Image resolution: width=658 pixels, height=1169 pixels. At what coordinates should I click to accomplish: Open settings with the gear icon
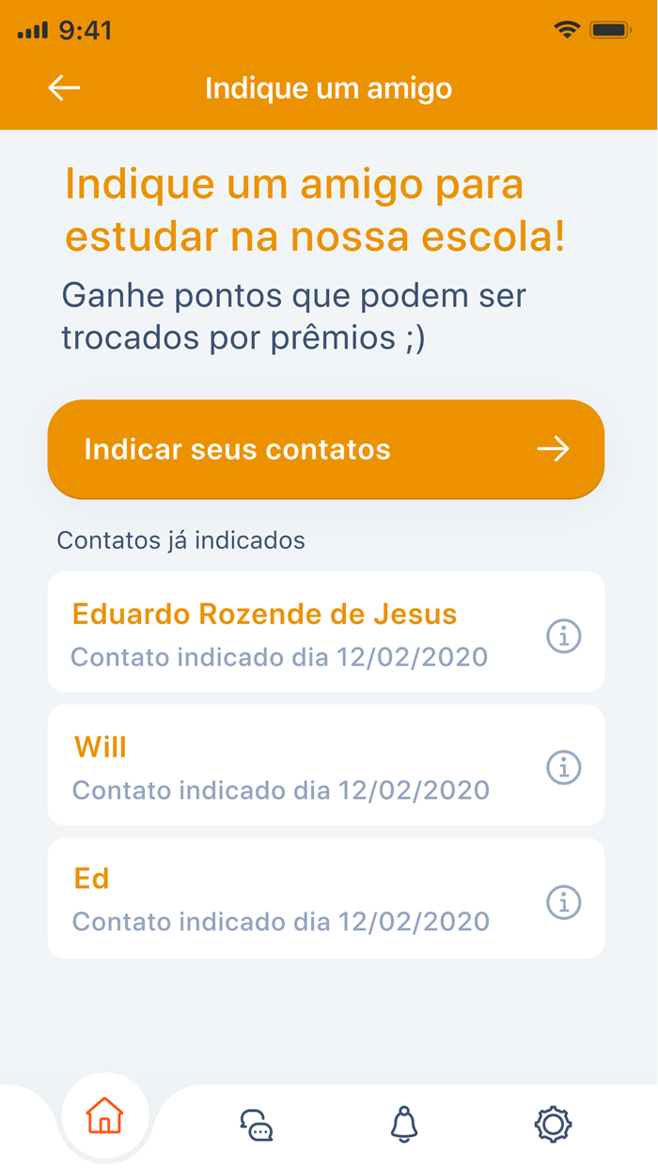554,1123
